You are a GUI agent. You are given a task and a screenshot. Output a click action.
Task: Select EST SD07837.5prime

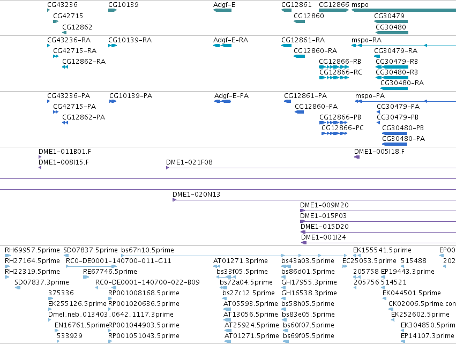tap(66, 256)
